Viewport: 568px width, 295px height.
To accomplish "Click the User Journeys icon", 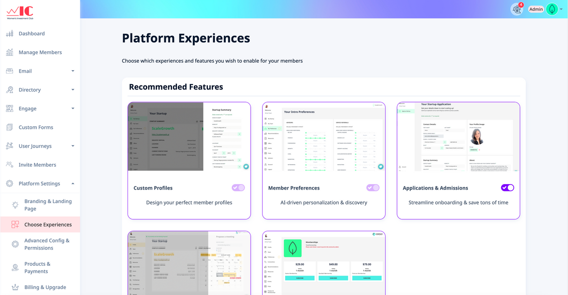I will pos(10,146).
